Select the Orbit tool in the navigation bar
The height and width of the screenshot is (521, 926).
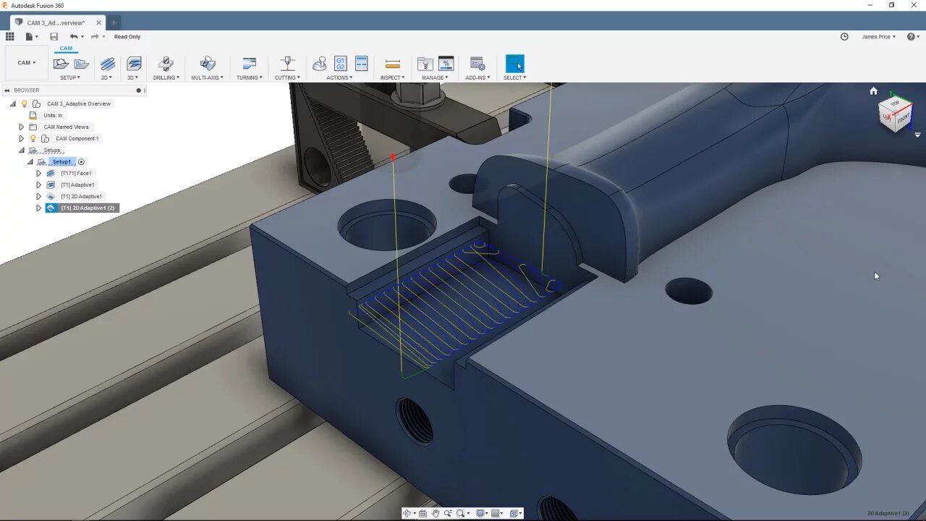coord(407,513)
